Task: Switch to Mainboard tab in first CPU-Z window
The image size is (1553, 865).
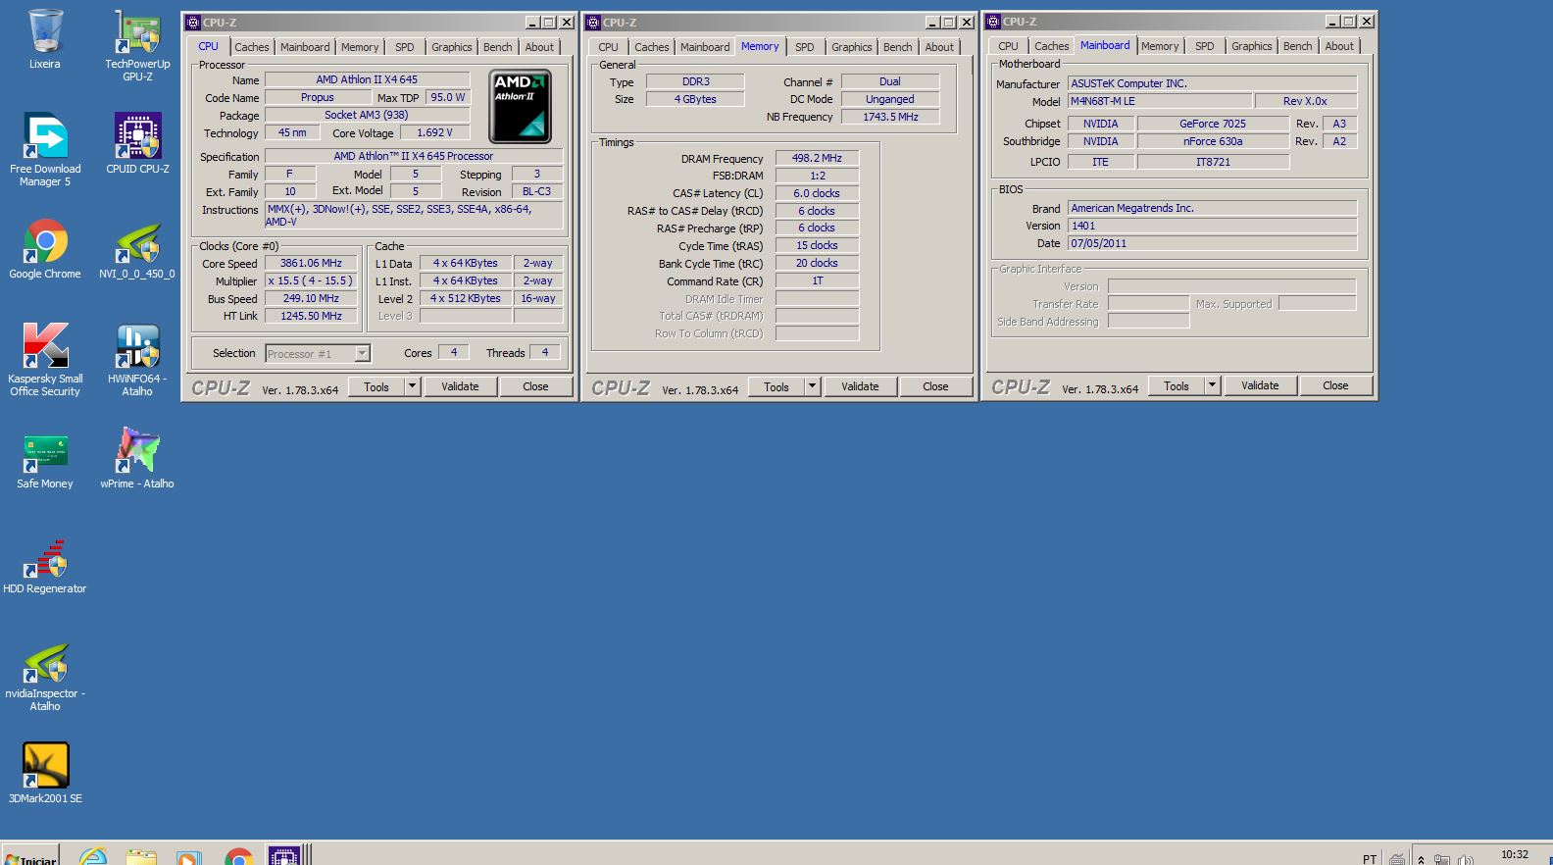Action: pos(305,47)
